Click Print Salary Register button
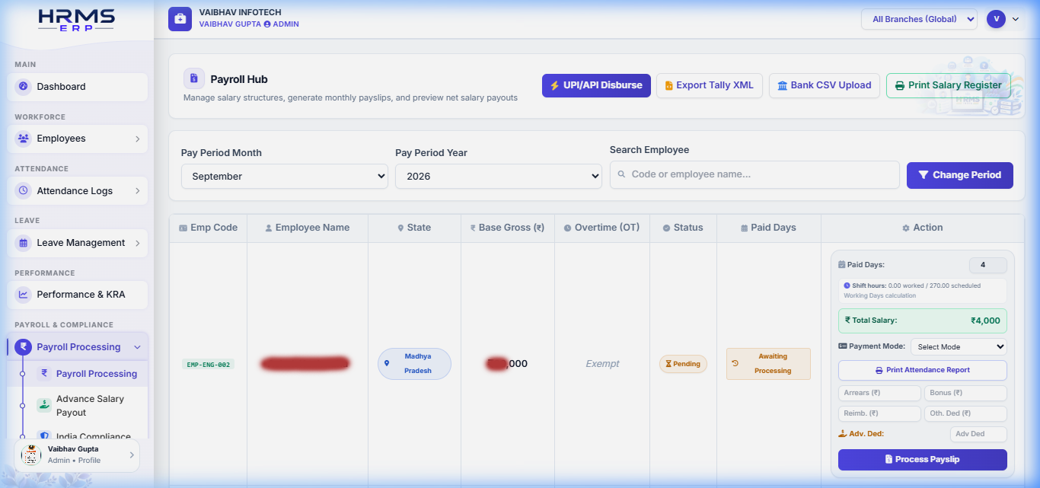Screen dimensions: 1040x488 (x=949, y=85)
